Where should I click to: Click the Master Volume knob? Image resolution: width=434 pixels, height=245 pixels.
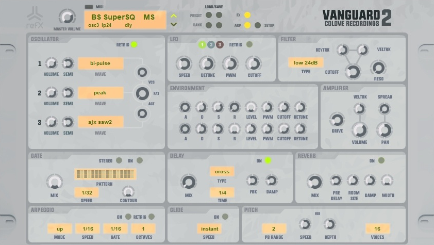pos(67,17)
